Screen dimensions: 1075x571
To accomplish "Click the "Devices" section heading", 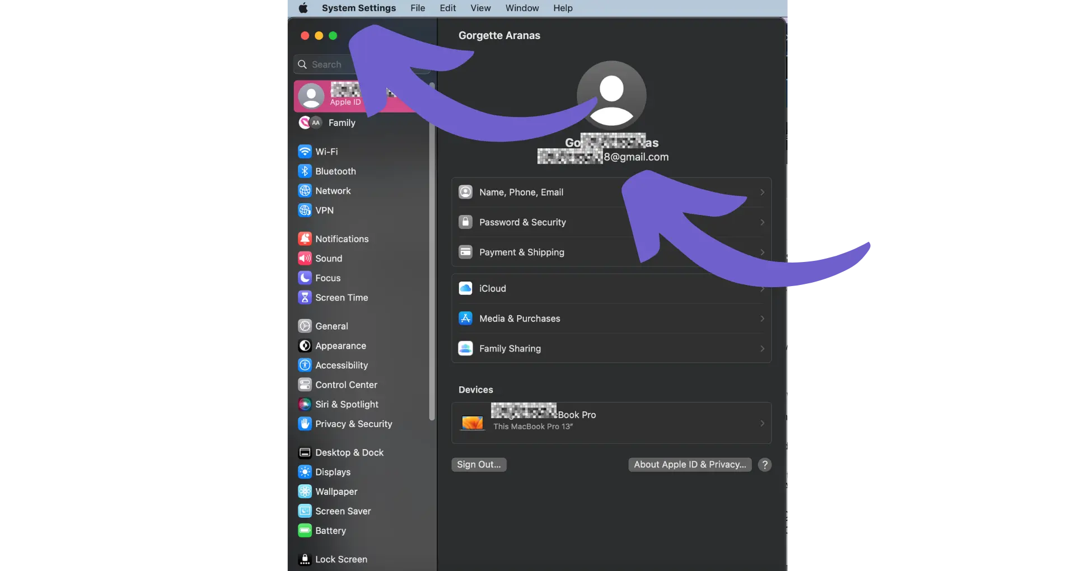I will (x=476, y=390).
